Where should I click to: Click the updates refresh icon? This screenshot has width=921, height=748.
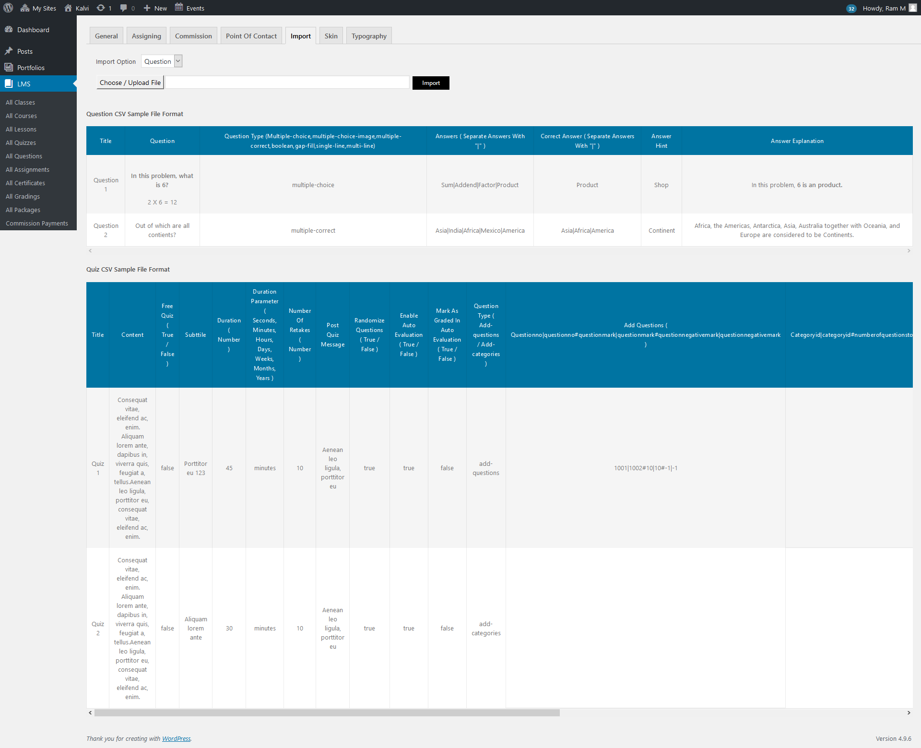(x=100, y=8)
